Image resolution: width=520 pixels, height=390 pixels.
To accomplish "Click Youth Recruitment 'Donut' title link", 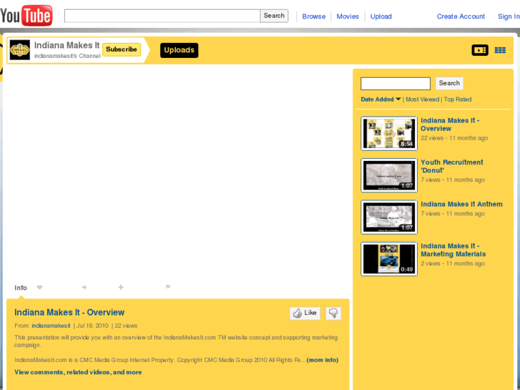I will [451, 166].
